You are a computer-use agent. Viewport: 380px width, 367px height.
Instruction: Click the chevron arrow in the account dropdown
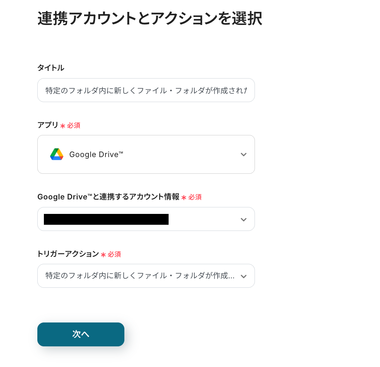244,219
